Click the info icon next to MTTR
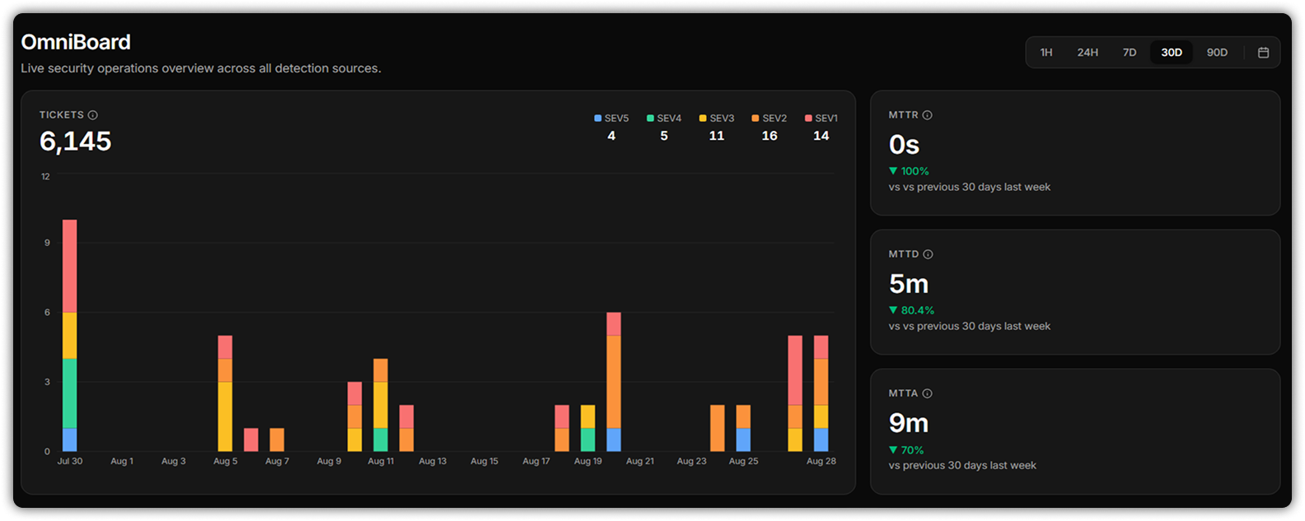1305x521 pixels. pyautogui.click(x=928, y=115)
